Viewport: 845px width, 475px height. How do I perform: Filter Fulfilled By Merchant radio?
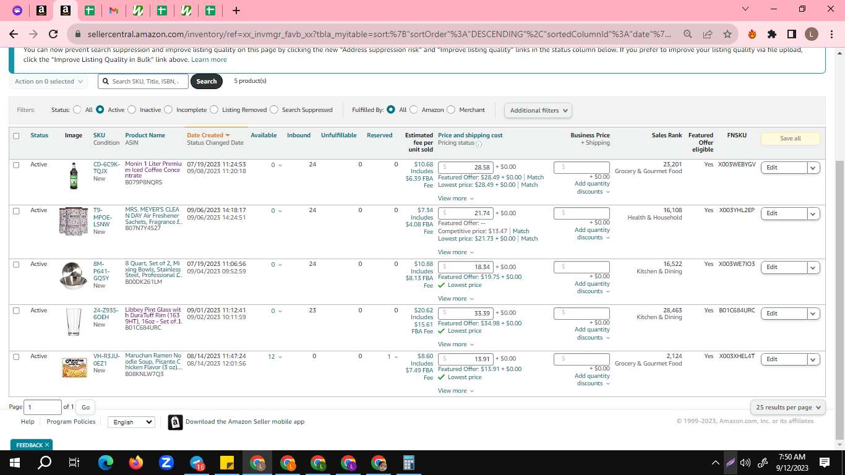tap(451, 109)
